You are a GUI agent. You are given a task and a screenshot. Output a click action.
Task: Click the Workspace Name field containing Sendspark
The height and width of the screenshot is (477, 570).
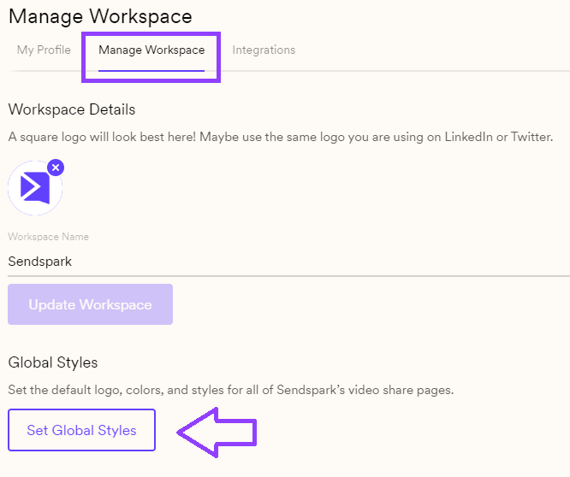coord(288,262)
